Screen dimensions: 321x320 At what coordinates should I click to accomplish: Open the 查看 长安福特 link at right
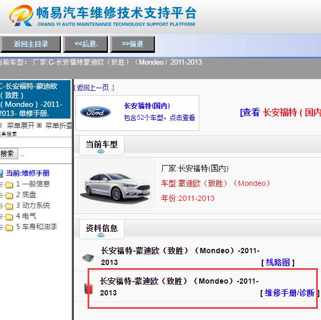click(280, 112)
